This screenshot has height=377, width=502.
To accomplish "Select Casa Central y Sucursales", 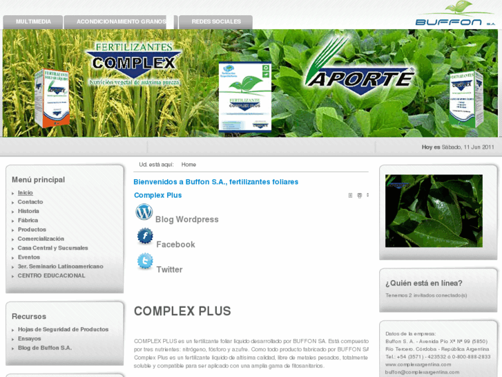I will [x=53, y=248].
